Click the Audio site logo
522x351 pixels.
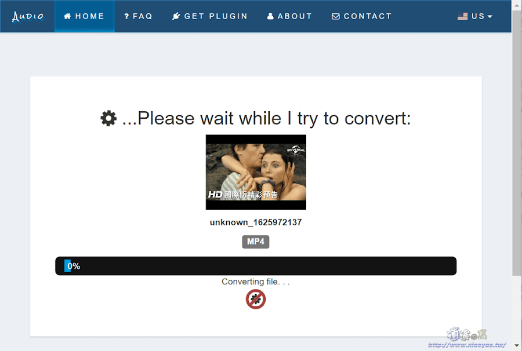pos(28,16)
